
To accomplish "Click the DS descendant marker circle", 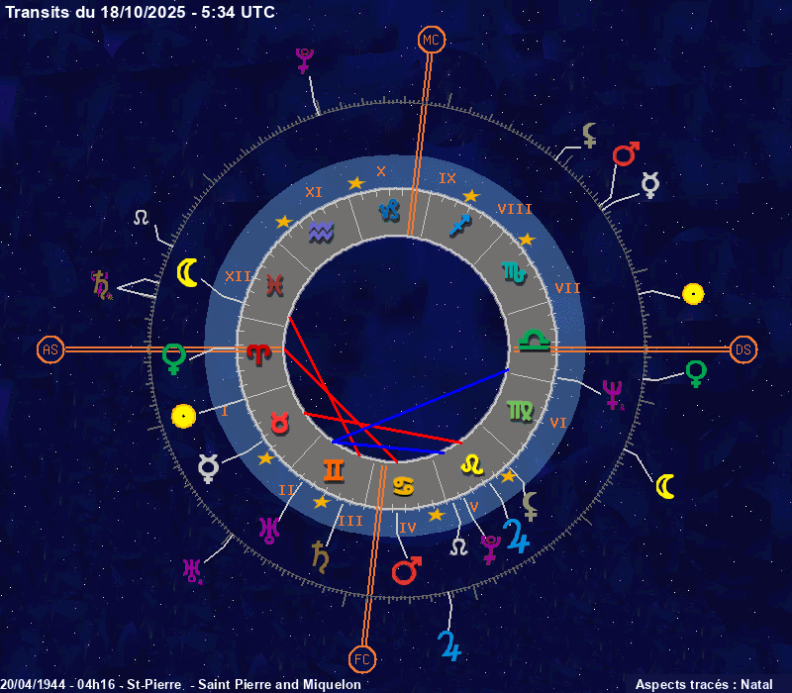I will click(x=743, y=349).
